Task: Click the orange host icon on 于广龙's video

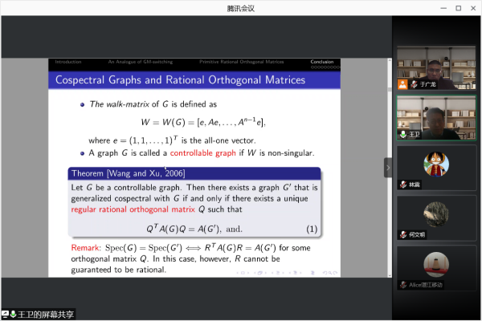Action: [402, 83]
